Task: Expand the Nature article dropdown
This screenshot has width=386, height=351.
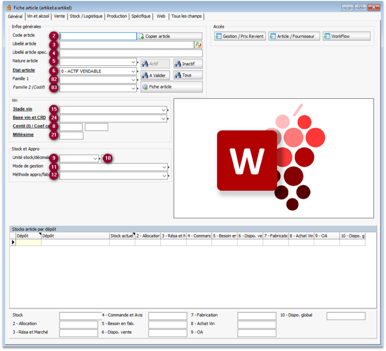Action: click(x=133, y=62)
